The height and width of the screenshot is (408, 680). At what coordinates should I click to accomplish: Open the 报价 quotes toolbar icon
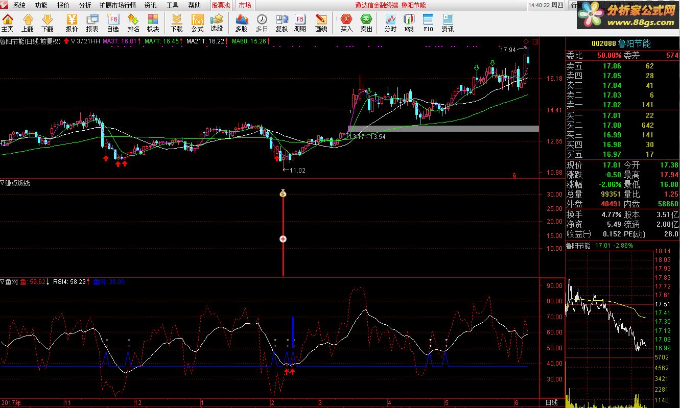[72, 23]
